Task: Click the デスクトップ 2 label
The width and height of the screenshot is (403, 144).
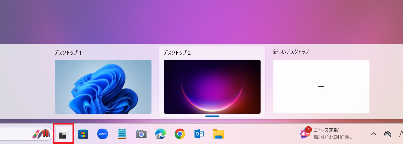Action: tap(177, 53)
